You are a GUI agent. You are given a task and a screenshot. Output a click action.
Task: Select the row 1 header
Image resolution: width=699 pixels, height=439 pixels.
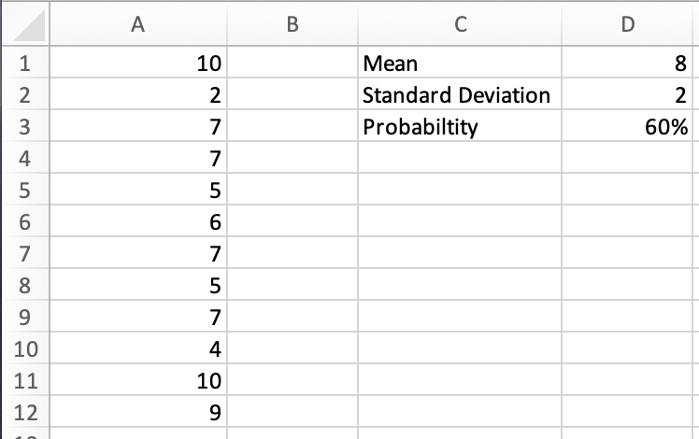click(x=24, y=64)
